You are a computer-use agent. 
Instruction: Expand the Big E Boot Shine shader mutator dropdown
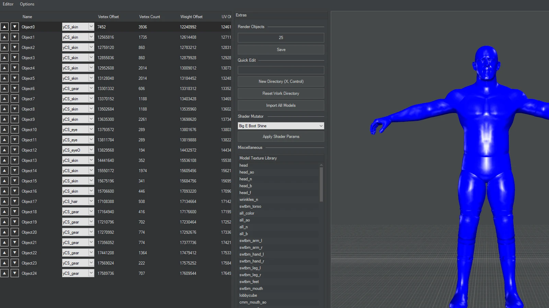click(321, 126)
